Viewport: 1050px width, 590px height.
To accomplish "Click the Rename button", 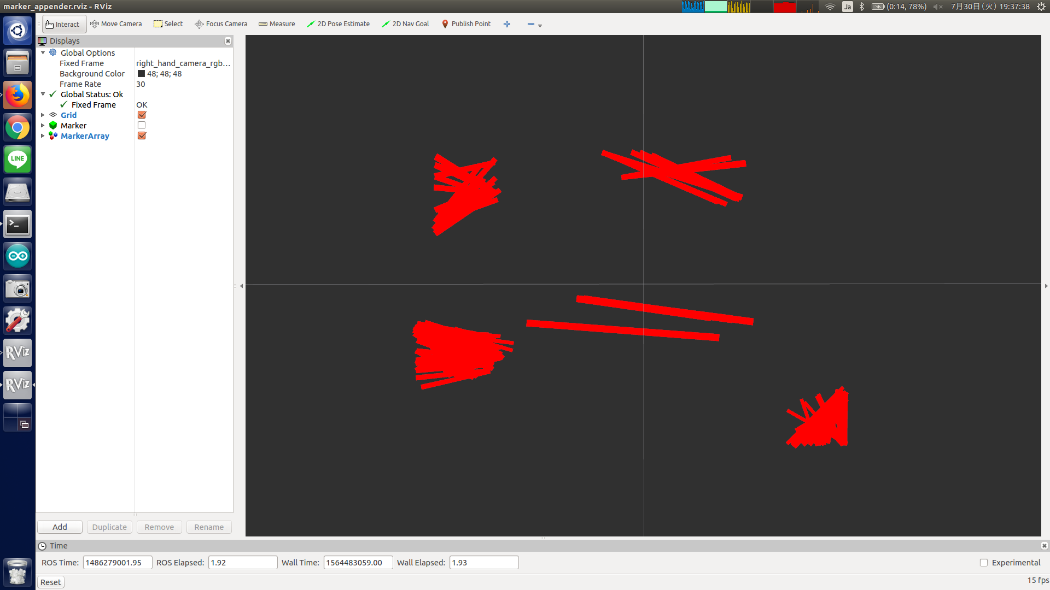I will 209,527.
